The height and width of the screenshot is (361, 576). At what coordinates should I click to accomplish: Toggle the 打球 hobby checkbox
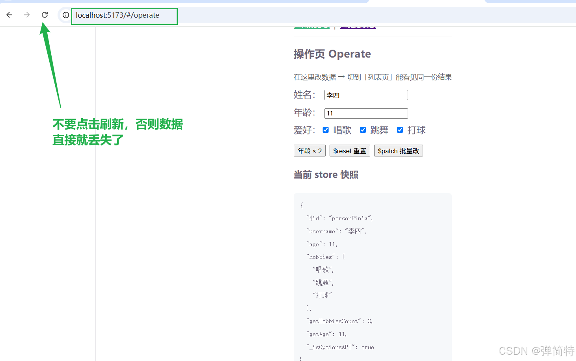coord(400,130)
